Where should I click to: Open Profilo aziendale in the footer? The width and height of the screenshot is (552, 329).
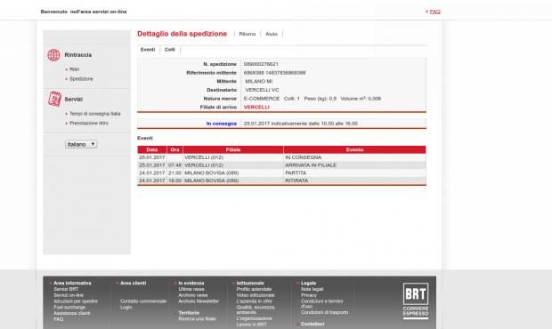tap(254, 289)
